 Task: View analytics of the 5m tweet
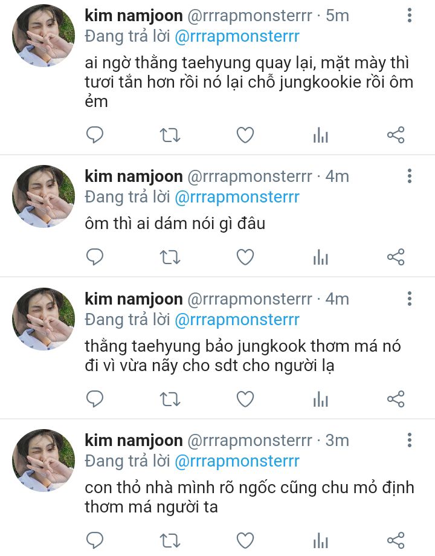click(320, 135)
